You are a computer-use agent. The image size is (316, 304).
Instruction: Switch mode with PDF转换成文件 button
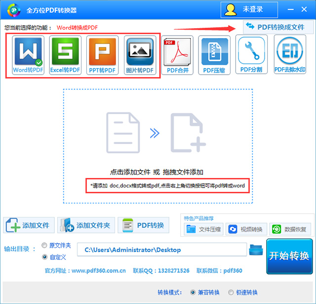click(278, 27)
